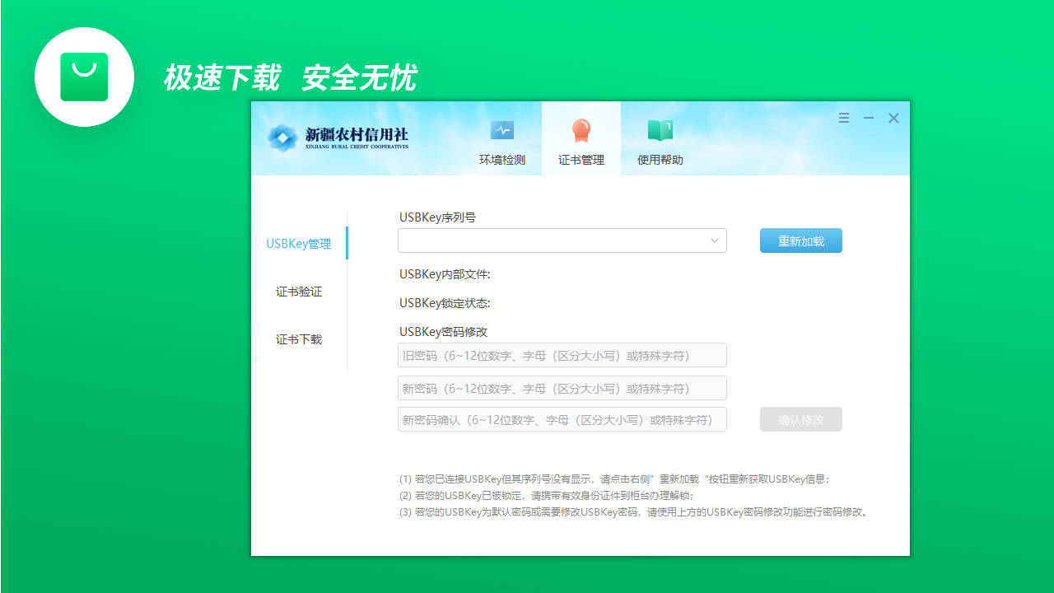Click the 确认修改 button
This screenshot has height=593, width=1054.
(x=800, y=418)
